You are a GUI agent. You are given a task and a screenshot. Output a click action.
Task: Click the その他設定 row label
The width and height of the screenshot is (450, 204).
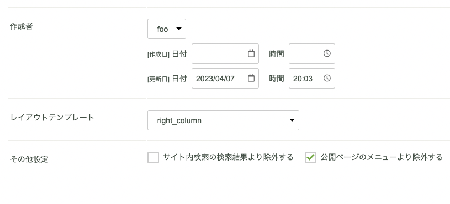29,159
